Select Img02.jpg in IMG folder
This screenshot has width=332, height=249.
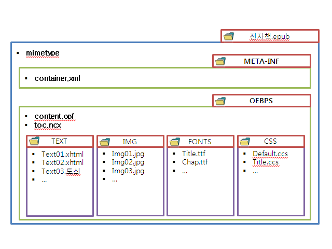point(128,162)
